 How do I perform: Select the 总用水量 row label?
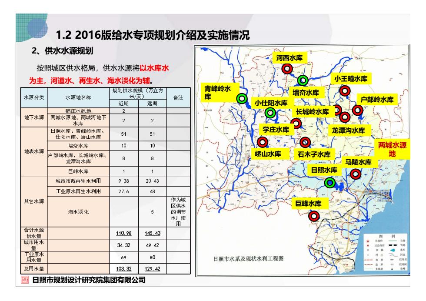[34, 269]
